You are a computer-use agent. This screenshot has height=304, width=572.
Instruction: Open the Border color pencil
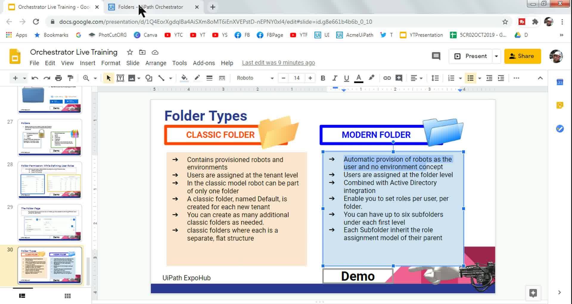pyautogui.click(x=197, y=78)
